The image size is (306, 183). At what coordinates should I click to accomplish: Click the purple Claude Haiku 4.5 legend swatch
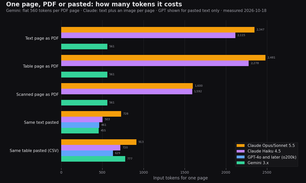[x=240, y=151]
